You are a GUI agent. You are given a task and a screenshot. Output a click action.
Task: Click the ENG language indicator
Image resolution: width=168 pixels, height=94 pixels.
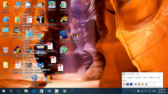point(154,91)
